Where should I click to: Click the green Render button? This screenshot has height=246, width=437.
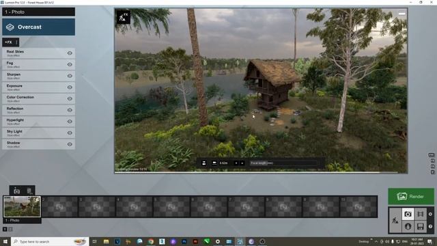[411, 196]
